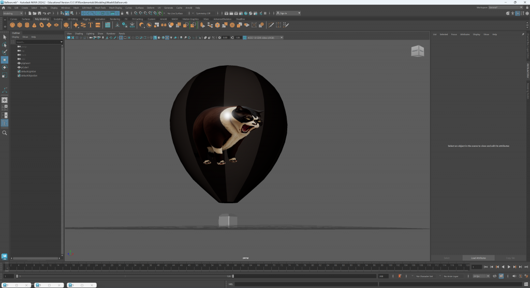Click the Multi-Cut tool shelf icon
The image size is (530, 288).
click(271, 25)
